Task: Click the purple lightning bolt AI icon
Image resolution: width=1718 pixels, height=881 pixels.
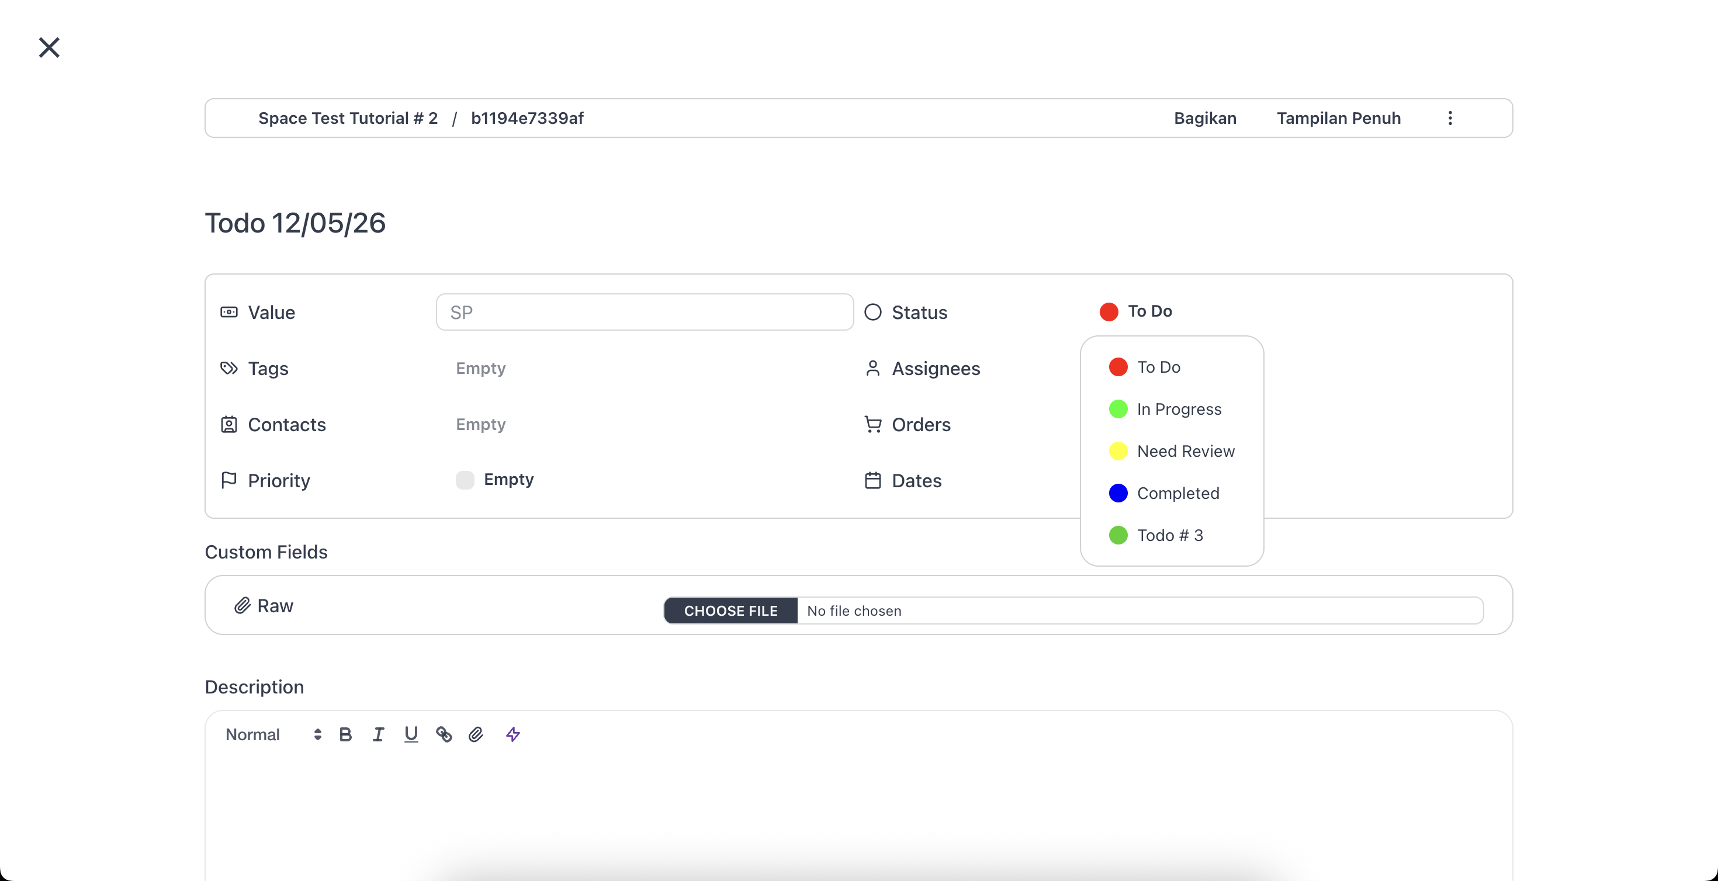Action: (x=513, y=734)
